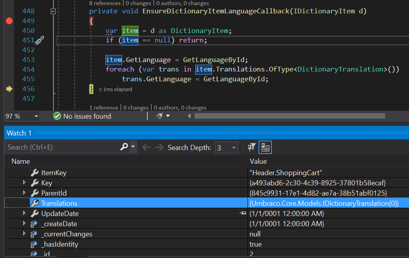The height and width of the screenshot is (258, 409).
Task: Toggle the Watch pin filter icon
Action: click(251, 147)
